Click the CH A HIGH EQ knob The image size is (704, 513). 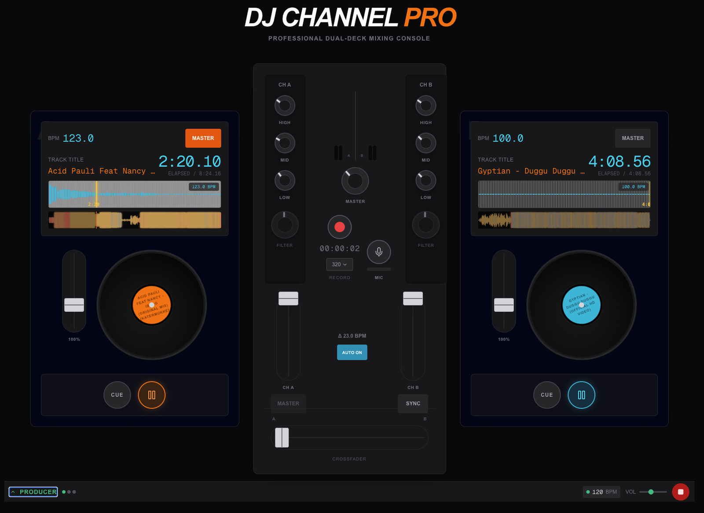pyautogui.click(x=285, y=106)
